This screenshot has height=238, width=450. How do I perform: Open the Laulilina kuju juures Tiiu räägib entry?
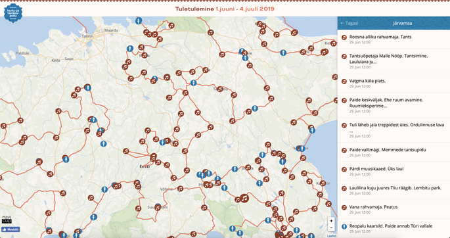(394, 191)
